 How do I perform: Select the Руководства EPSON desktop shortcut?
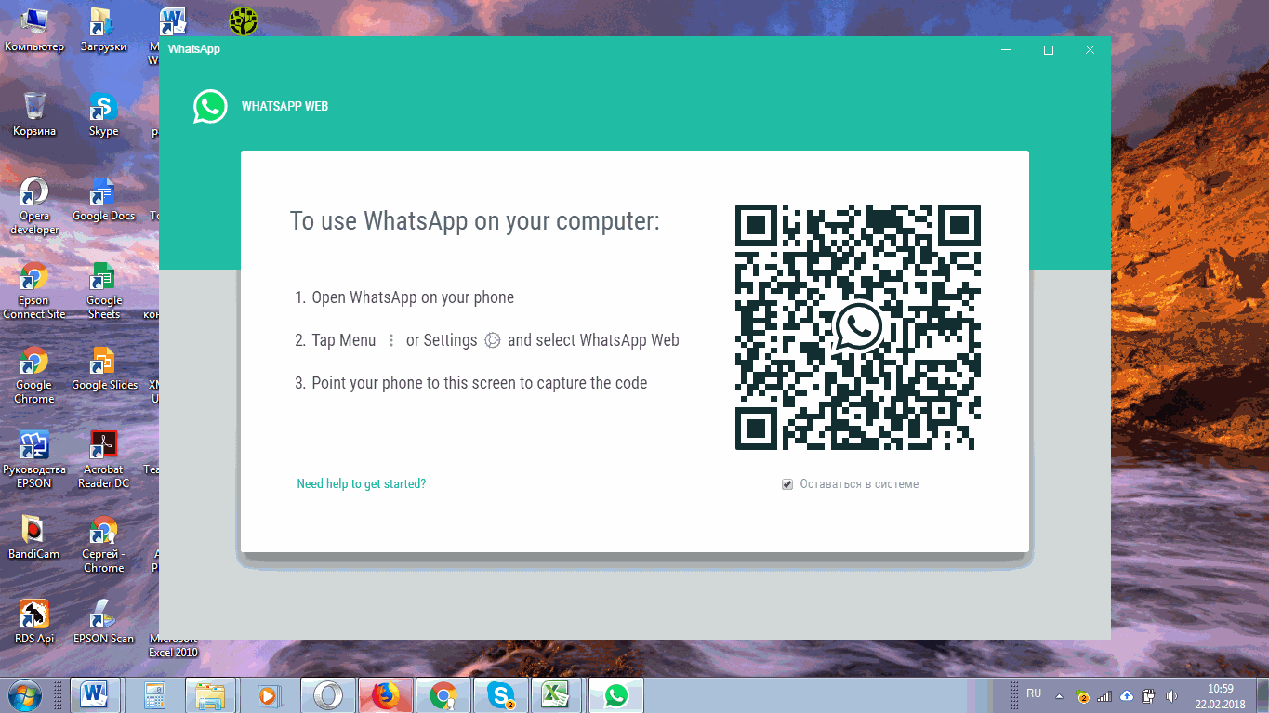pos(34,460)
